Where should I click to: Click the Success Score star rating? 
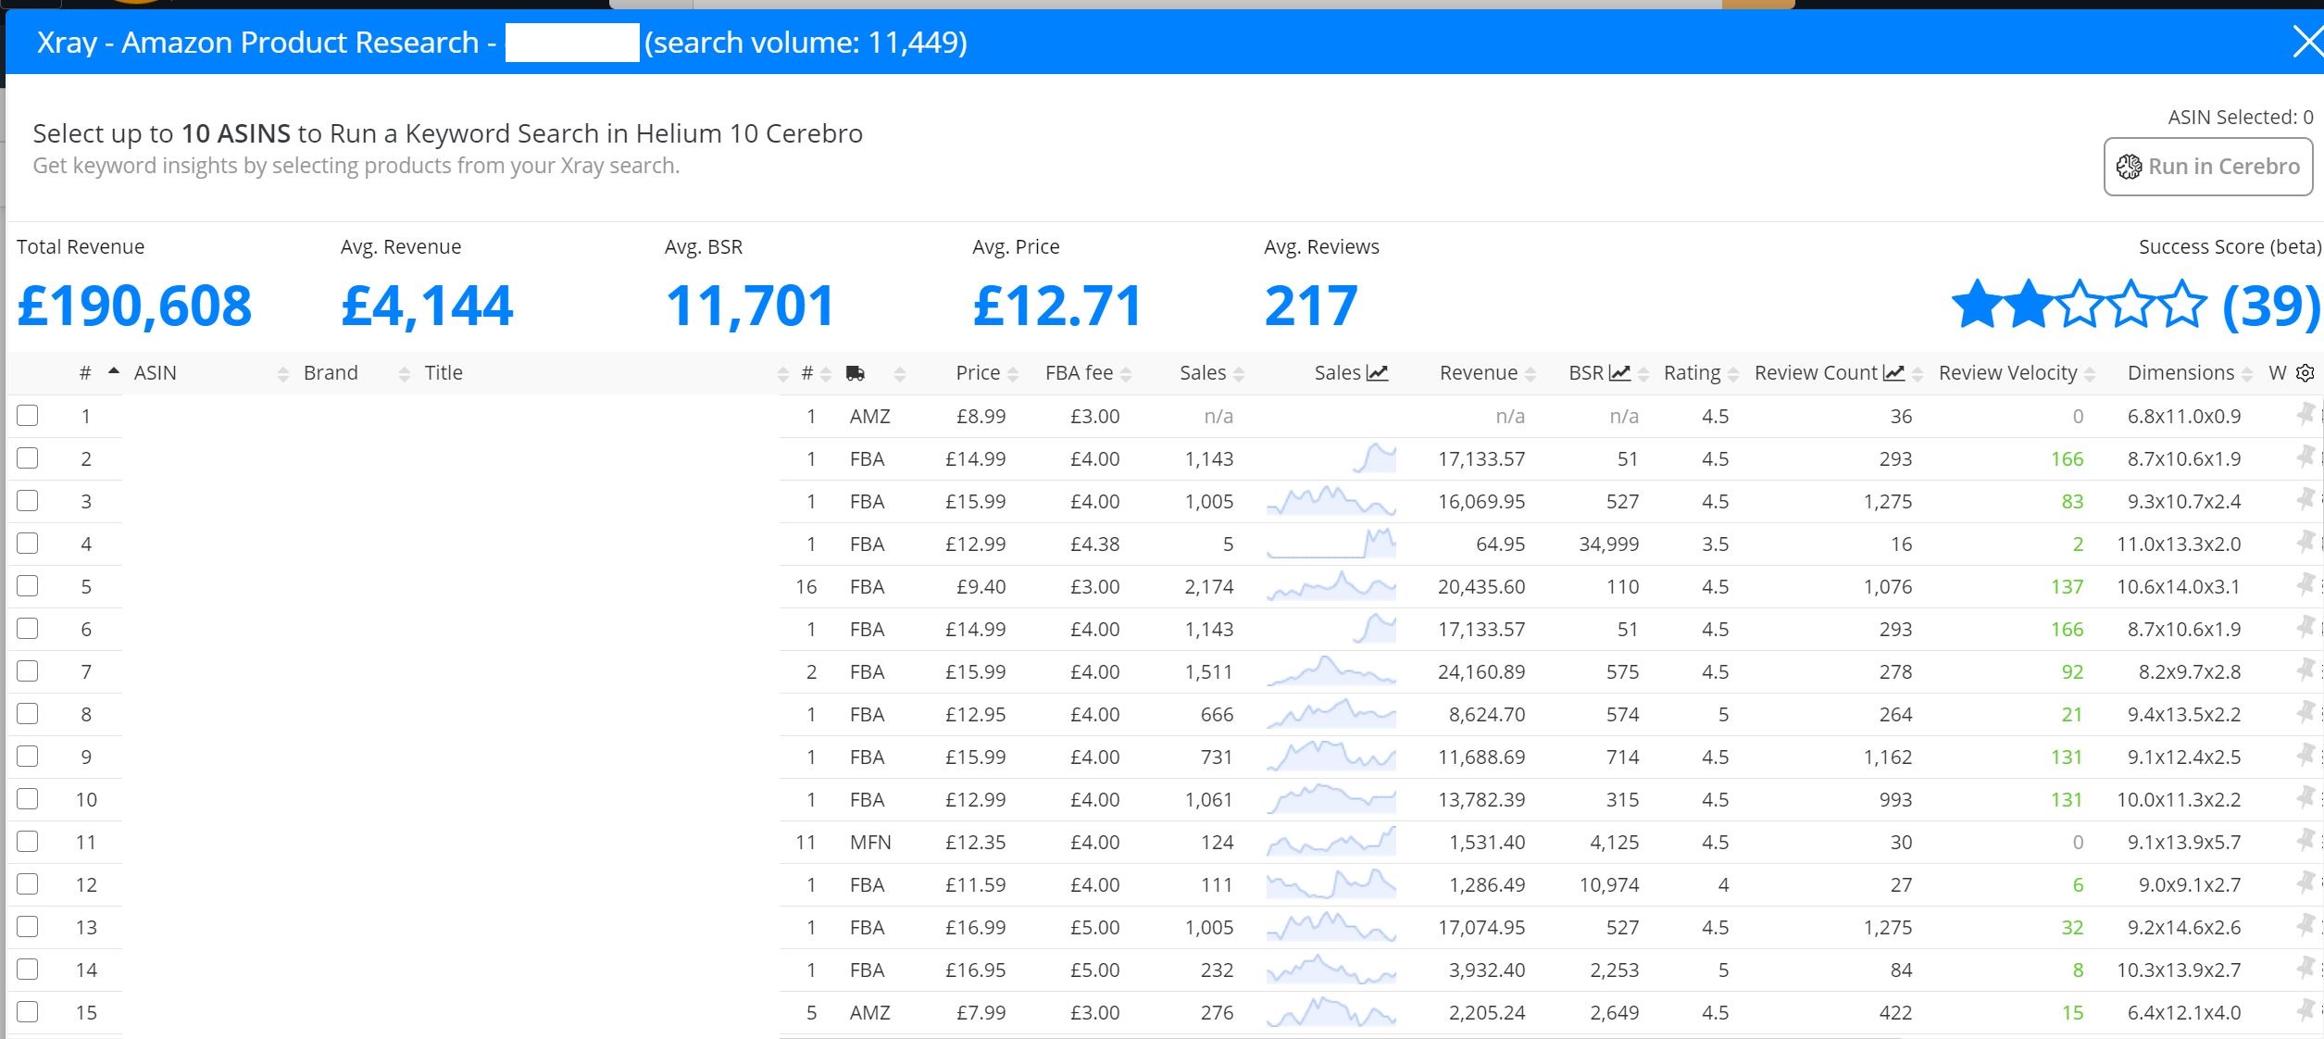[x=2079, y=305]
